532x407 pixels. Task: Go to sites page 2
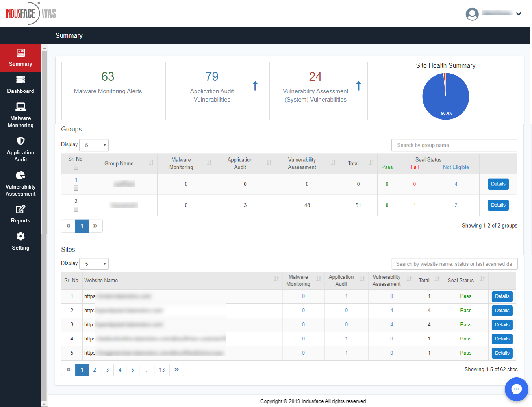click(x=95, y=370)
